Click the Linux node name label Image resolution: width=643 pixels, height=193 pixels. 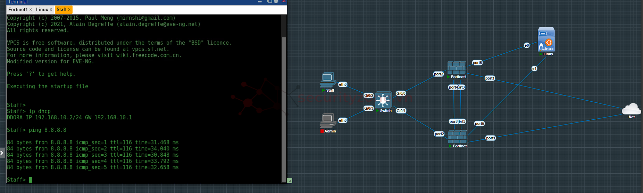[x=548, y=54]
